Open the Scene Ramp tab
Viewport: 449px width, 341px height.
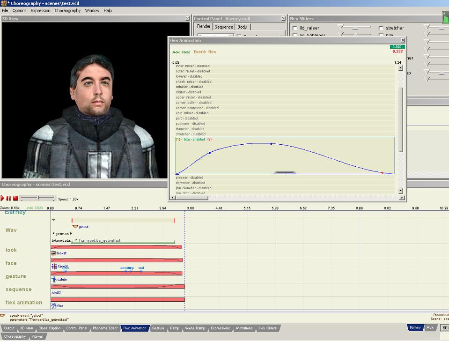pos(195,328)
